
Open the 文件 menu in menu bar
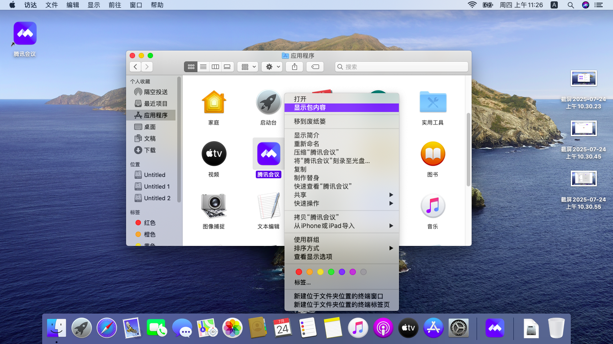[x=52, y=5]
